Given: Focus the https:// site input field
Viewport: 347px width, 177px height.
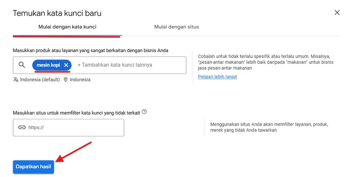Looking at the screenshot, I should 68,128.
